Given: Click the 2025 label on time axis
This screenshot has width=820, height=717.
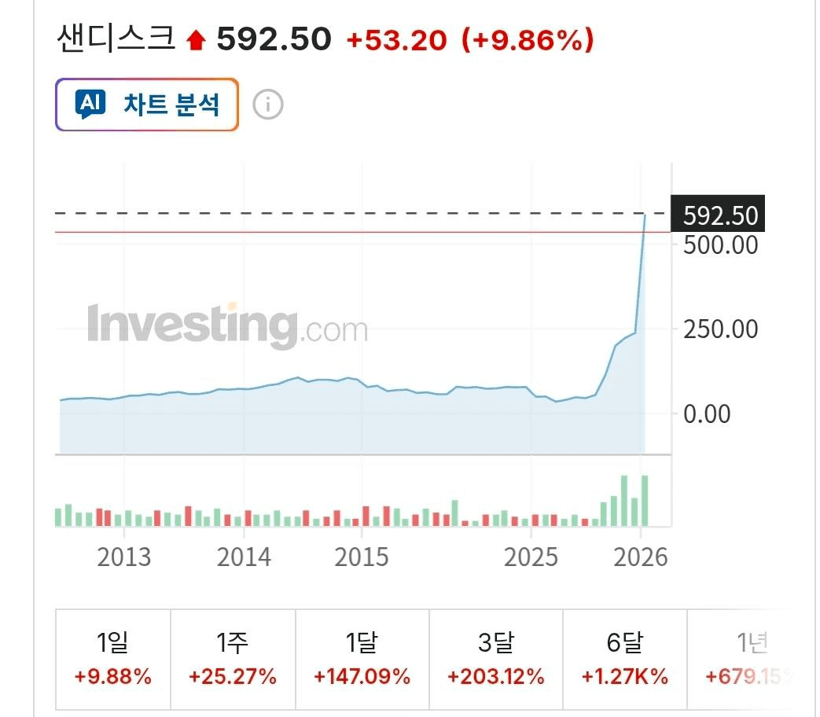Looking at the screenshot, I should click(531, 557).
